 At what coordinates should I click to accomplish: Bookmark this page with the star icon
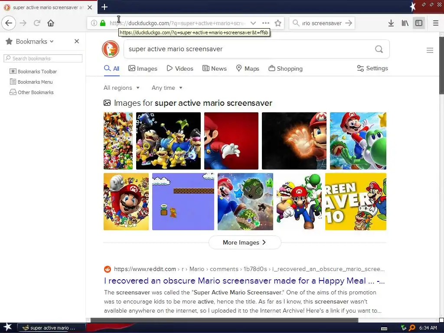(x=278, y=23)
